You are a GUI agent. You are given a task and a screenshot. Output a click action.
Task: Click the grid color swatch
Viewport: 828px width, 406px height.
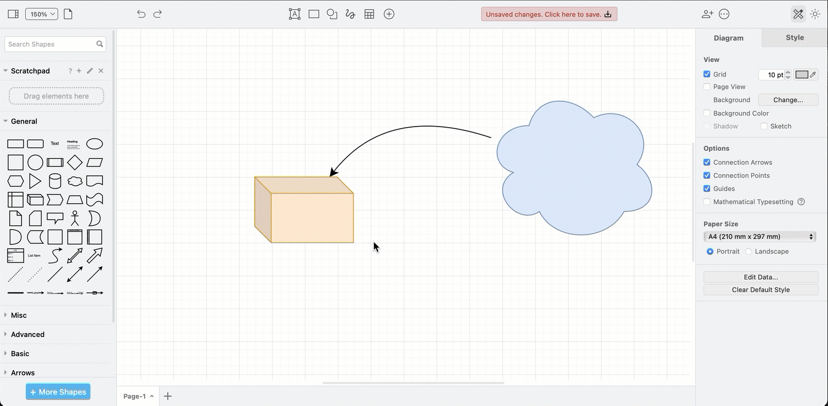pos(802,75)
